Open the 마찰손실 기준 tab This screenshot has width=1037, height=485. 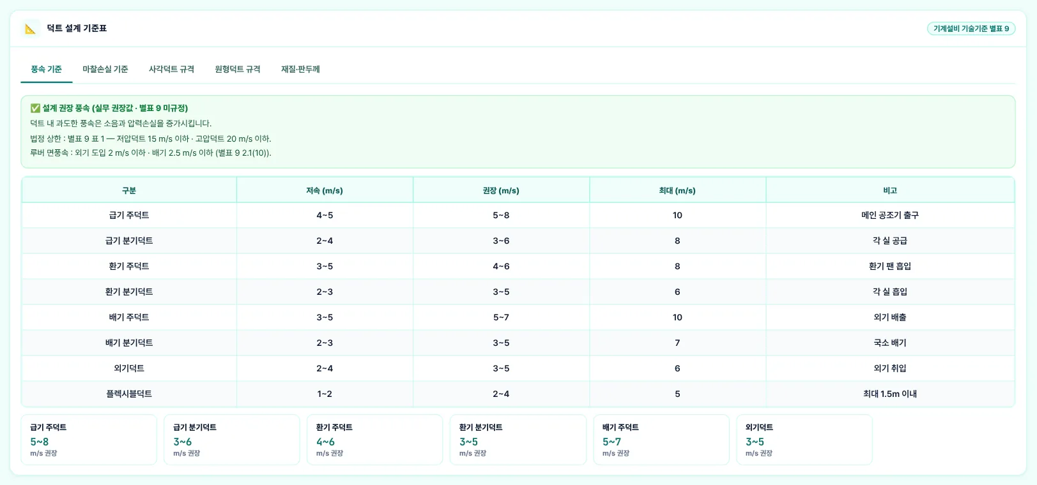pos(105,69)
